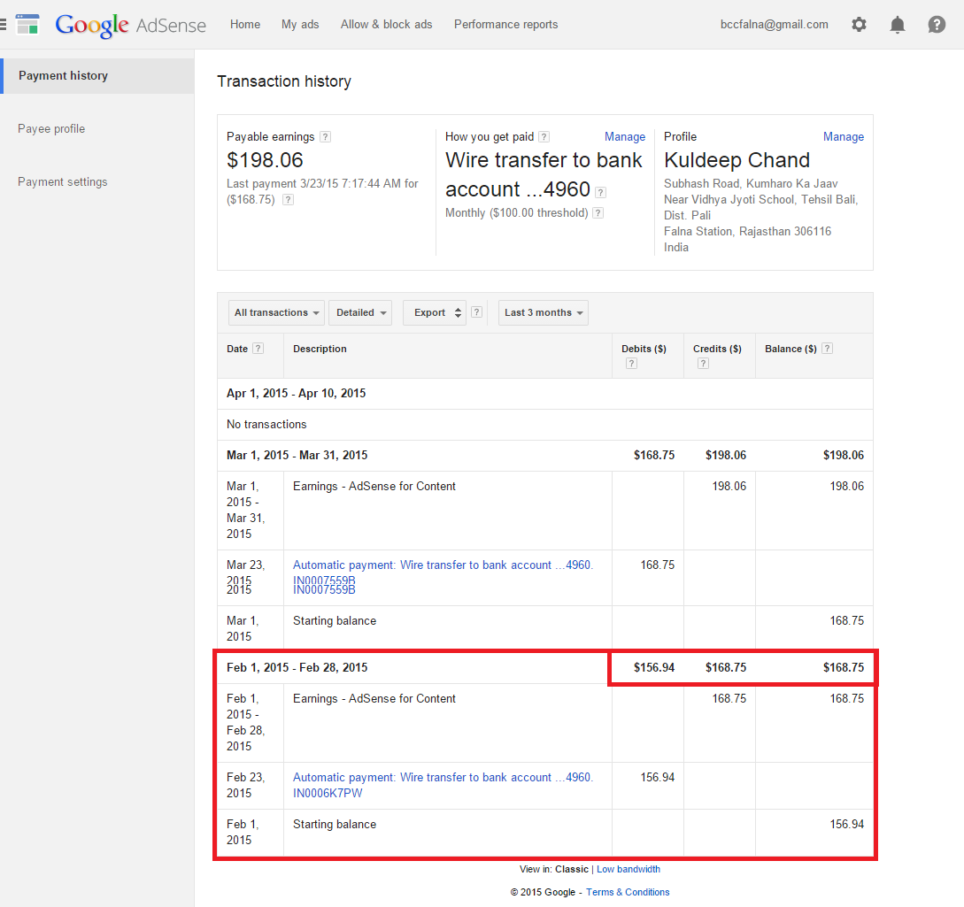Click No transactions text
964x907 pixels.
pyautogui.click(x=266, y=425)
